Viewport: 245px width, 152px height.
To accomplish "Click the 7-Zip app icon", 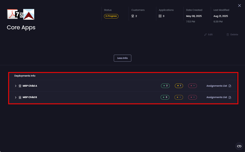I will coord(19,14).
